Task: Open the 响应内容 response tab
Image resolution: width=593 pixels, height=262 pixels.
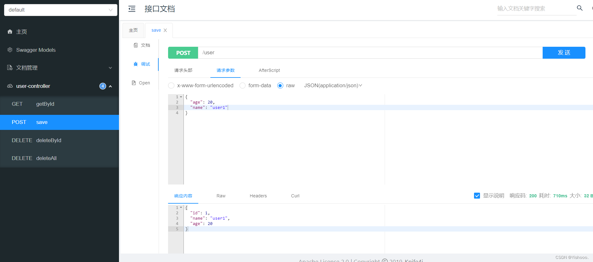Action: pyautogui.click(x=183, y=196)
